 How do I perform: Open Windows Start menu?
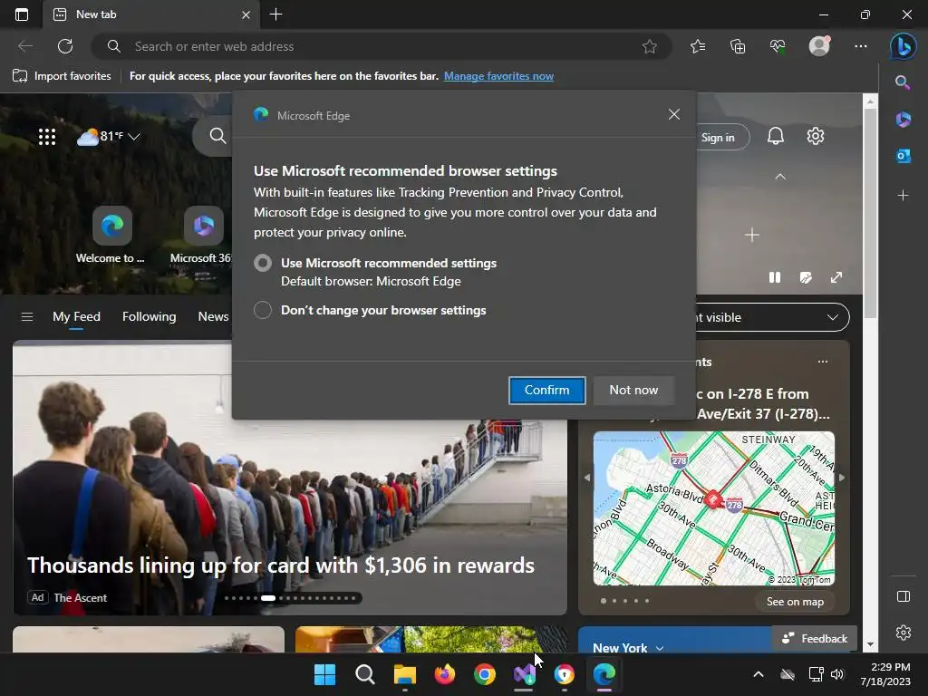click(x=324, y=674)
